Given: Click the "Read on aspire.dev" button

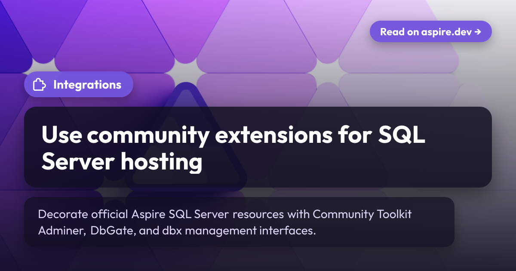Looking at the screenshot, I should pyautogui.click(x=430, y=31).
